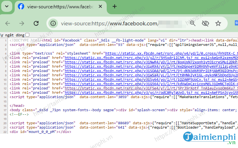The width and height of the screenshot is (238, 148).
Task: Go forward to next page
Action: pyautogui.click(x=22, y=23)
